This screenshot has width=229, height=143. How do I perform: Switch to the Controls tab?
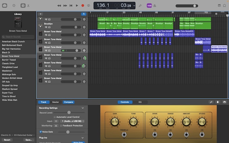(x=125, y=102)
